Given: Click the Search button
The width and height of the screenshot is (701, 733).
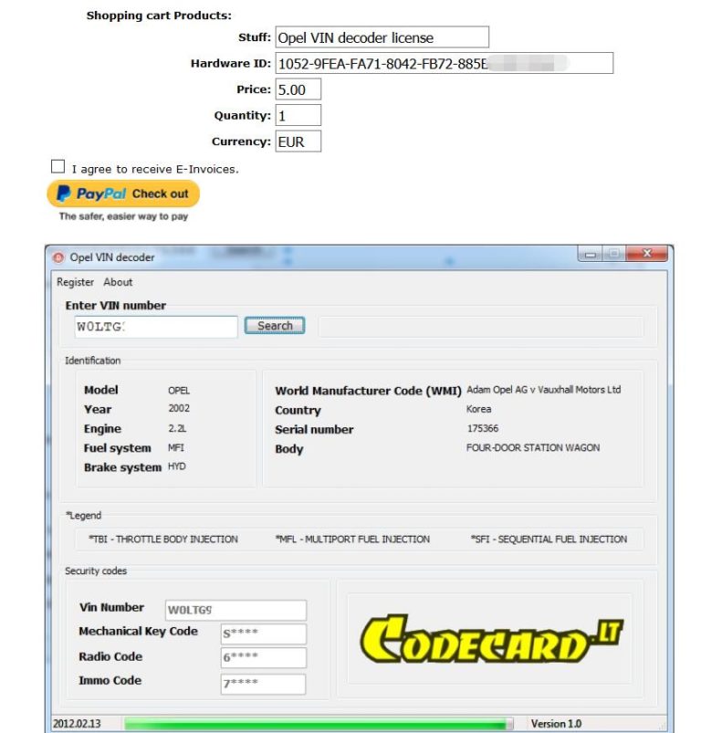Looking at the screenshot, I should point(275,325).
